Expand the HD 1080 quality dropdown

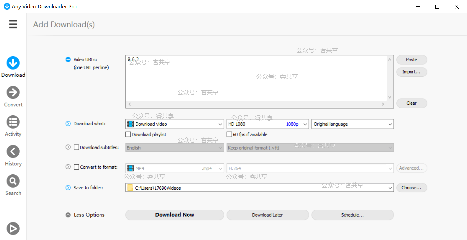tap(268, 124)
